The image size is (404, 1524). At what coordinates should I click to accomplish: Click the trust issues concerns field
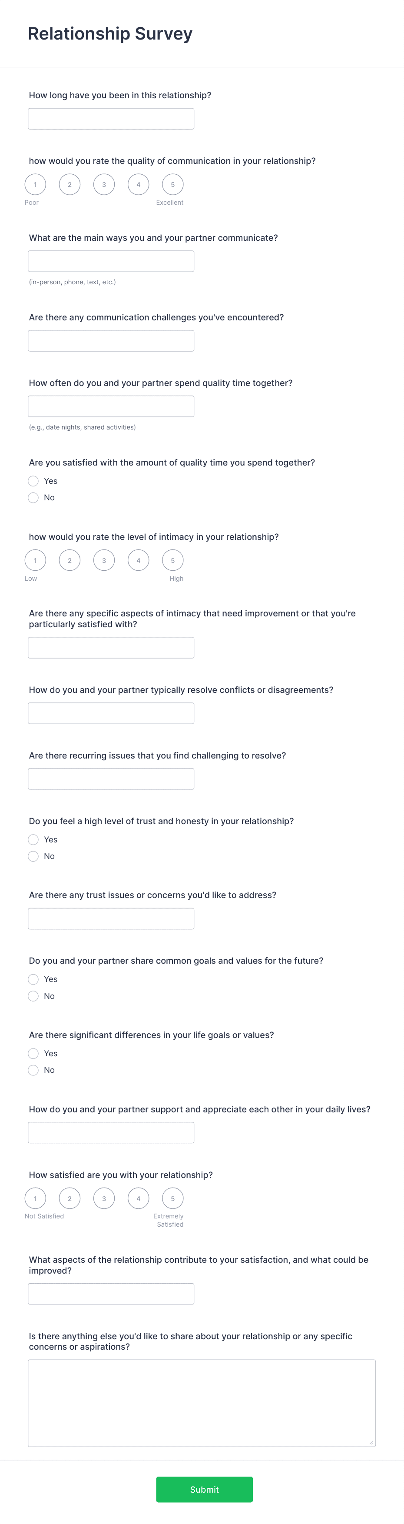pos(111,918)
